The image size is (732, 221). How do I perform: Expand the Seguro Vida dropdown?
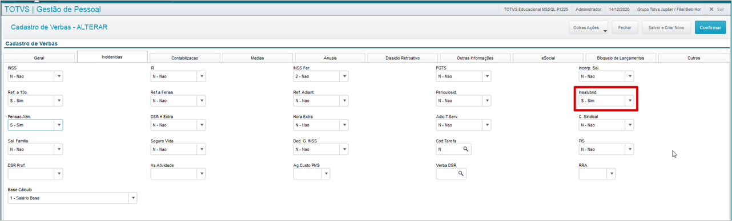(x=201, y=149)
